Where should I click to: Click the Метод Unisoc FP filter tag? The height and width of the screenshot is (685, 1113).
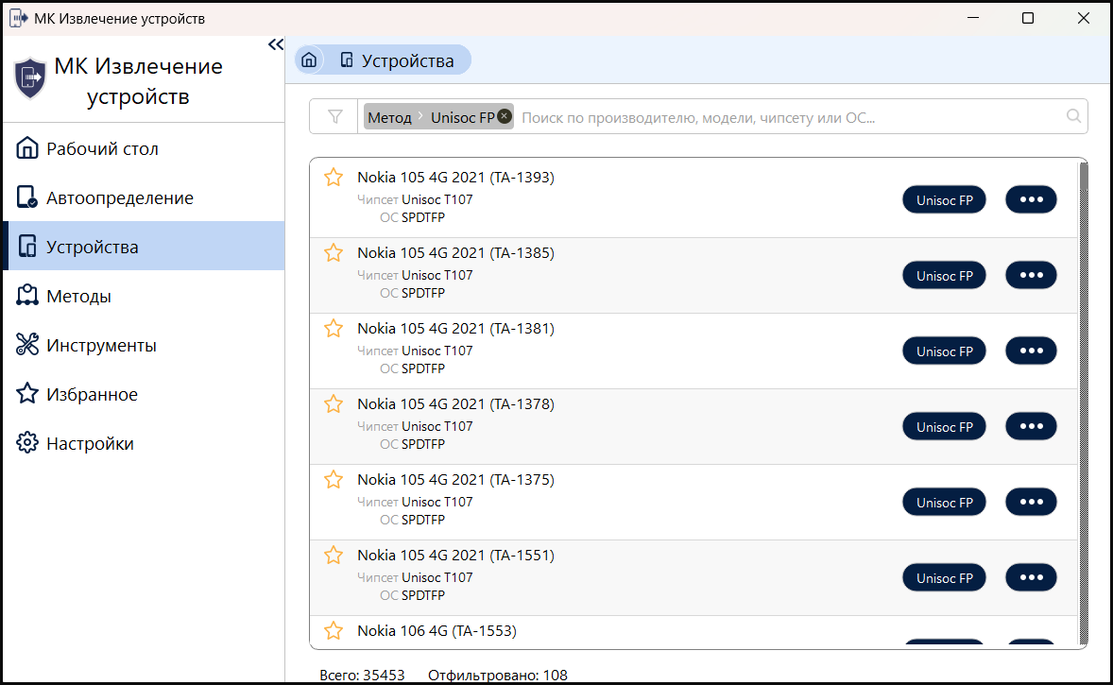tap(438, 117)
